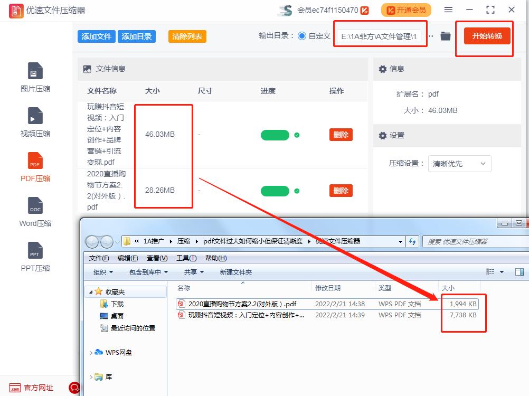Click 添加文件 to add files
Viewport: 529px width, 396px height.
[96, 36]
